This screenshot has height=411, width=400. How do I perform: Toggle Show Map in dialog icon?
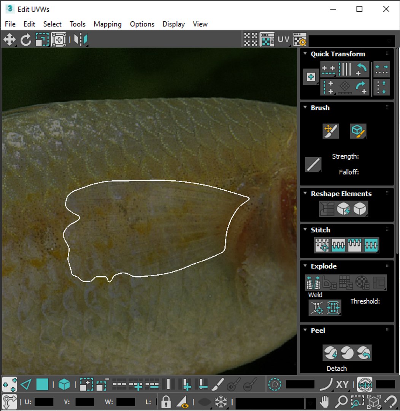(x=267, y=40)
